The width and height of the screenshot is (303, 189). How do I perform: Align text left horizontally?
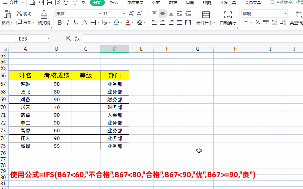click(x=154, y=22)
